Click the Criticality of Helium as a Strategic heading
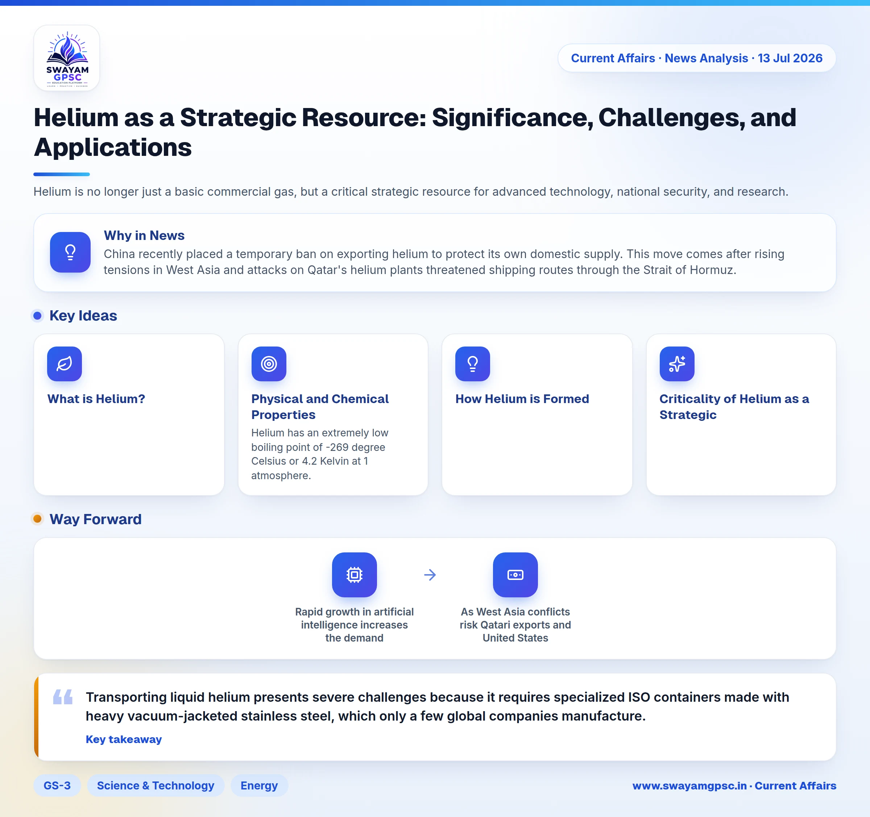 (x=734, y=407)
